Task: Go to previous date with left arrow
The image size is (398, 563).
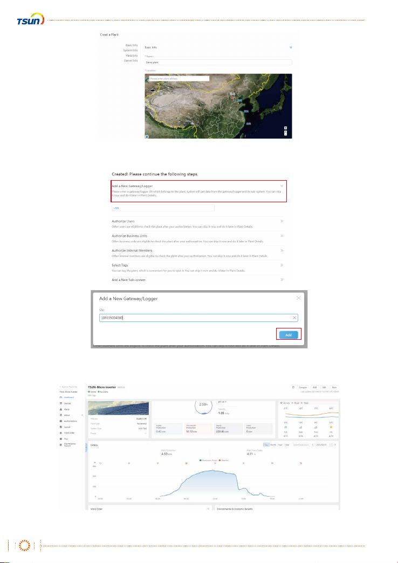Action: tap(312, 445)
